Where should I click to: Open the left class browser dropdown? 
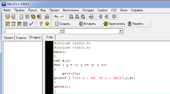61,31
